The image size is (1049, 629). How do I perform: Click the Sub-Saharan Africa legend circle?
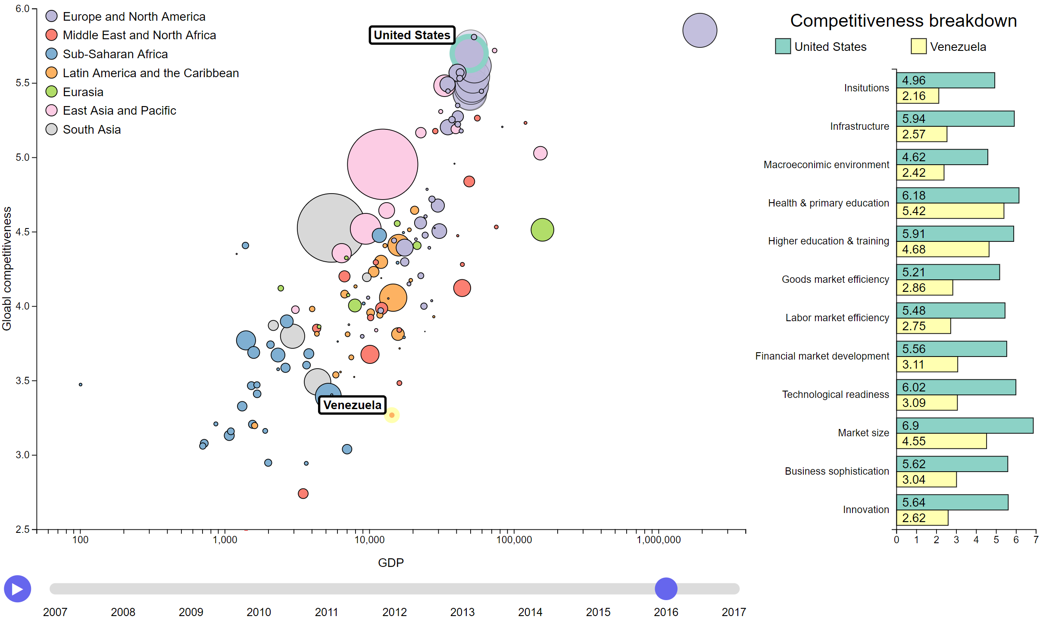pyautogui.click(x=51, y=54)
